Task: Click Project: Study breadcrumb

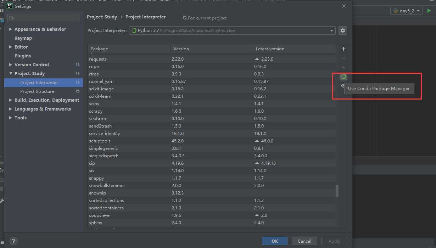Action: (x=102, y=17)
